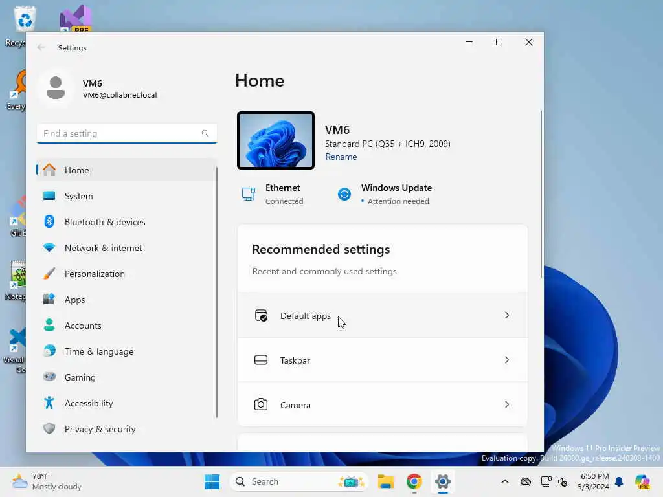The height and width of the screenshot is (497, 663).
Task: Maximize the Settings window
Action: (499, 42)
